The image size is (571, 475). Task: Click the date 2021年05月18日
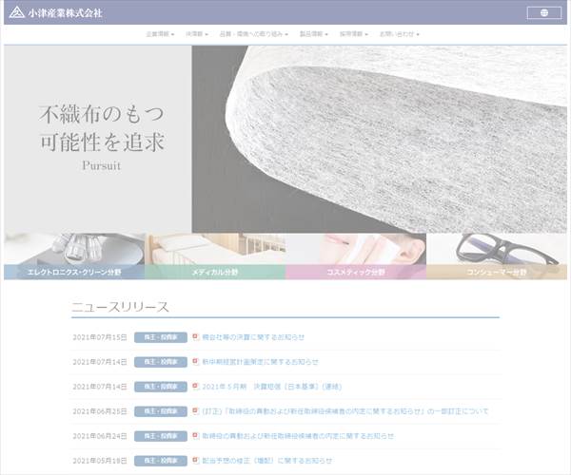tap(100, 461)
